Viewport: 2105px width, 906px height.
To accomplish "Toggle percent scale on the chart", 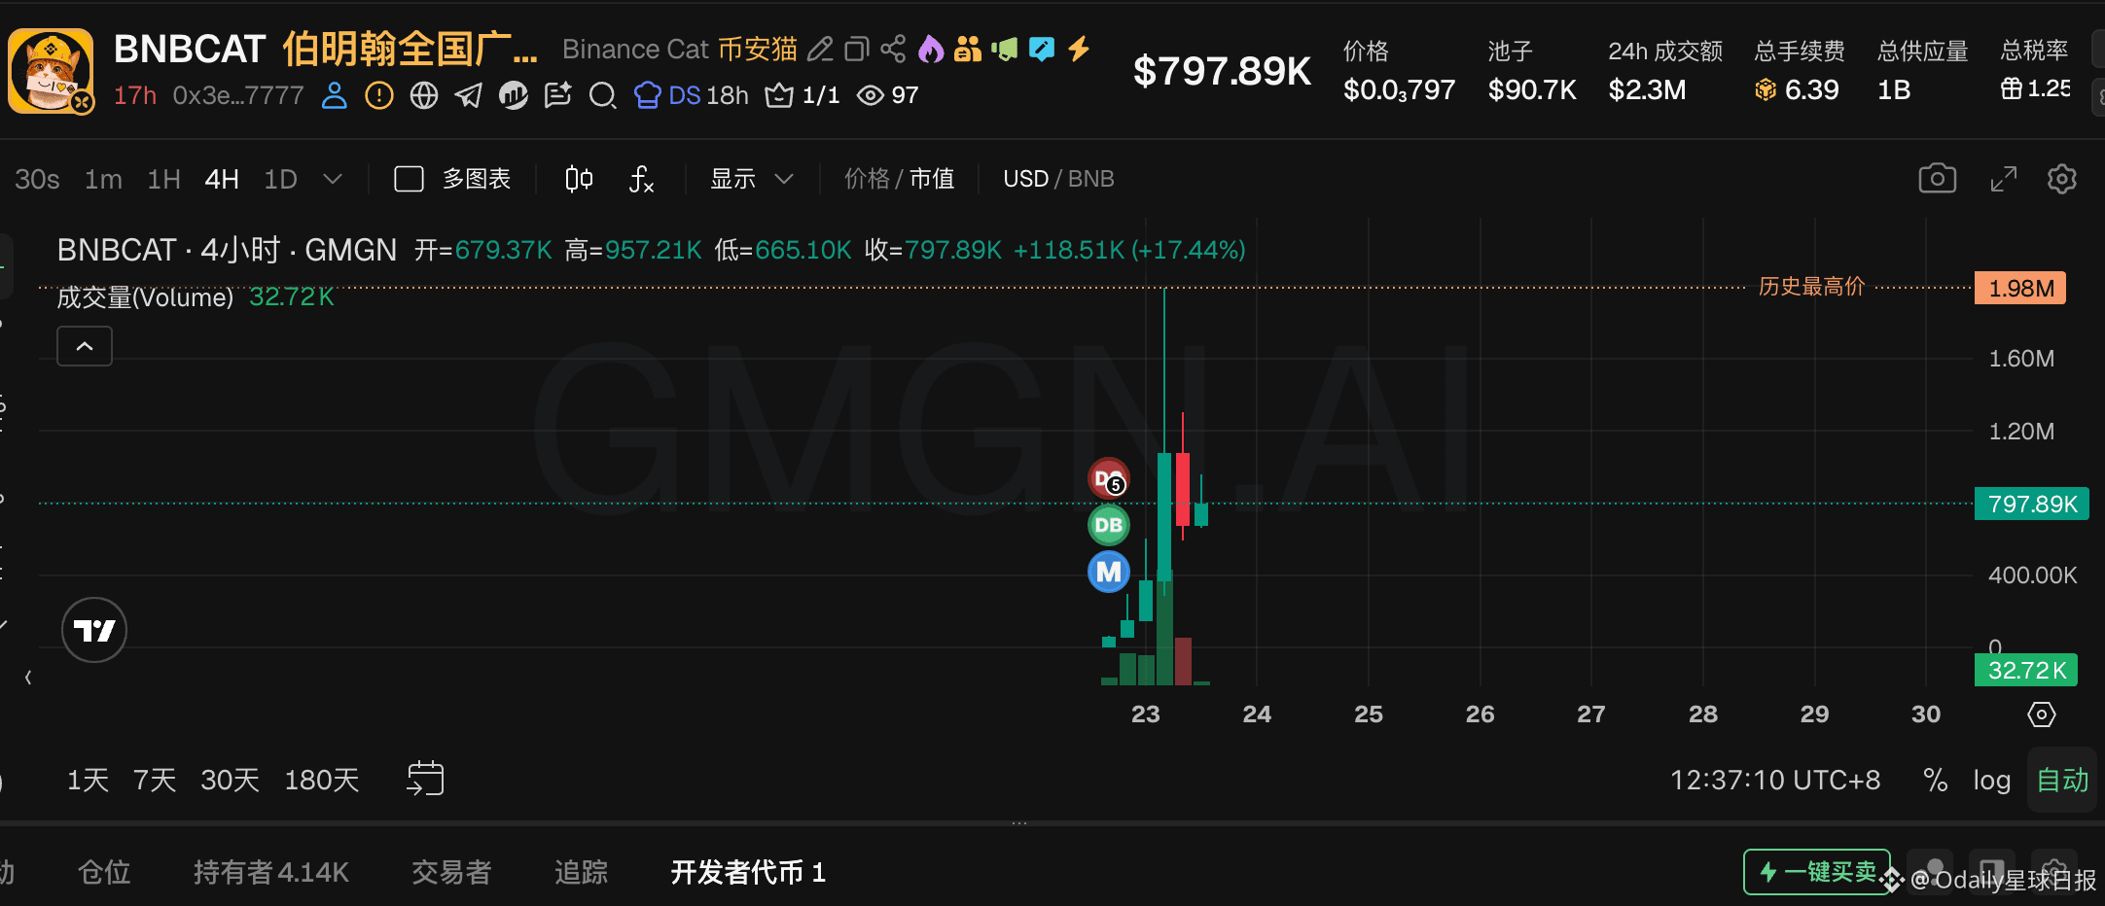I will click(x=1936, y=780).
